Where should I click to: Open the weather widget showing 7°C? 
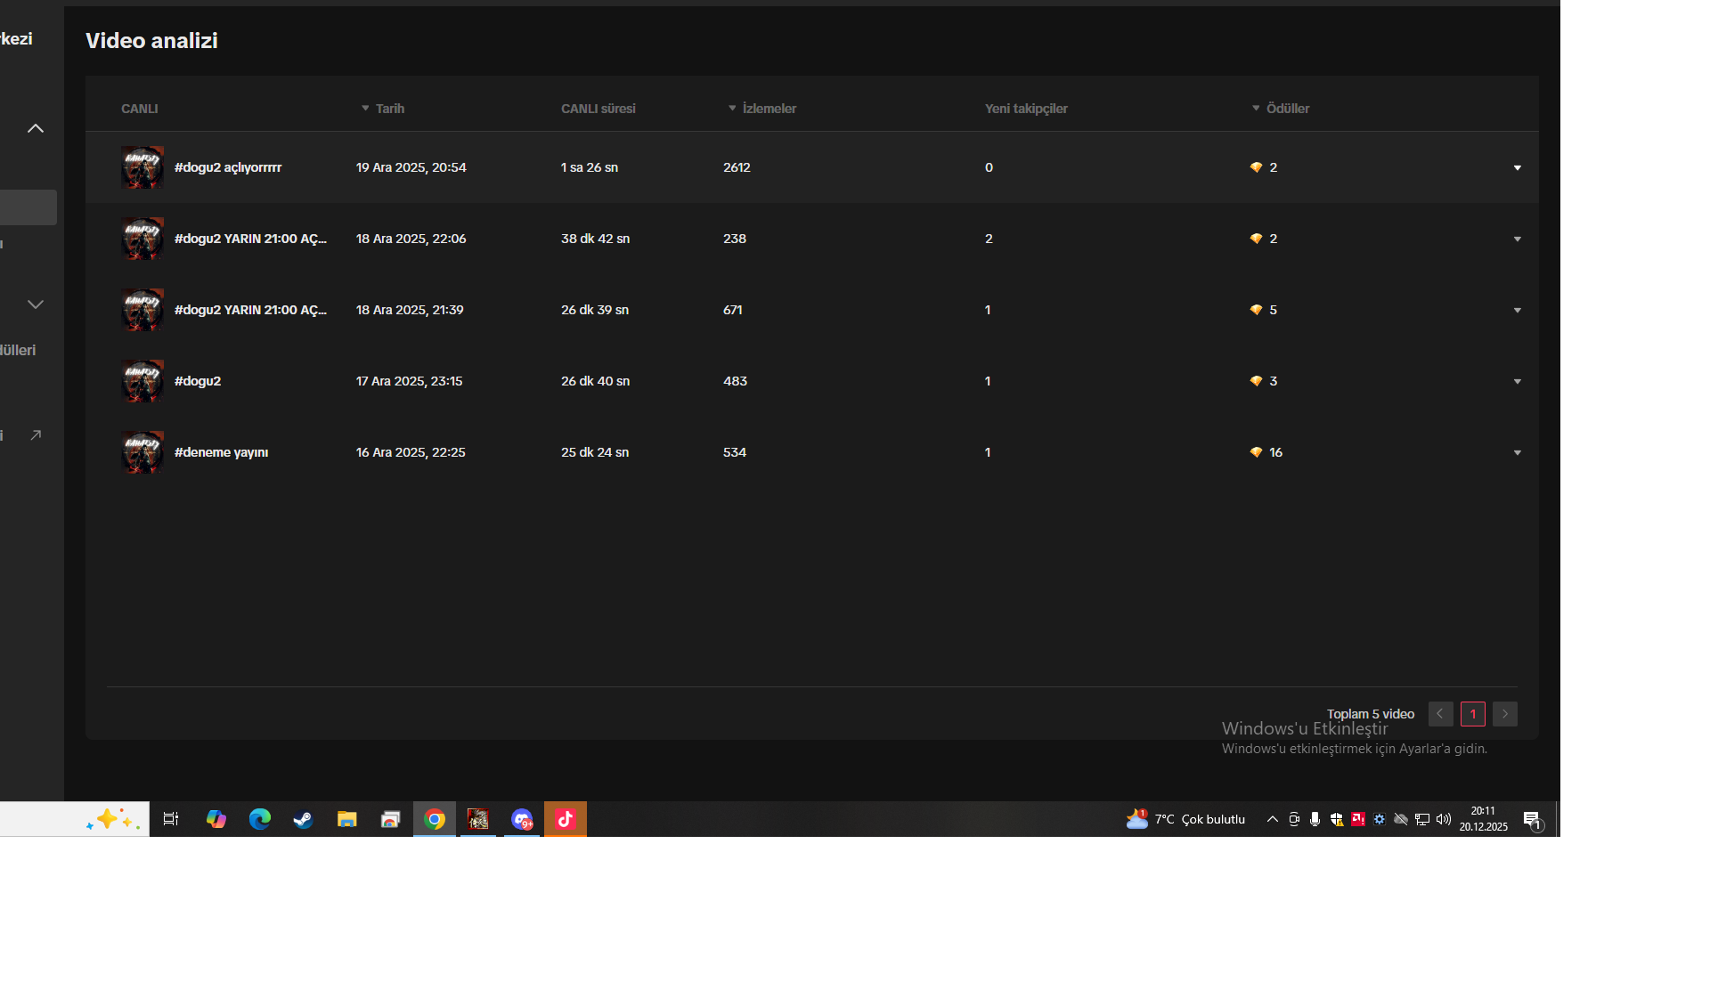[1185, 819]
